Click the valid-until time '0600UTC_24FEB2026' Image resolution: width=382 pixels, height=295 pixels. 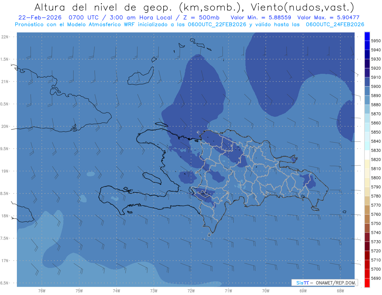click(335, 24)
